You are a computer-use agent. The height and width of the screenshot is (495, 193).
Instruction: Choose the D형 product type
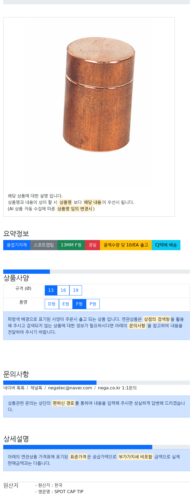coord(52,304)
